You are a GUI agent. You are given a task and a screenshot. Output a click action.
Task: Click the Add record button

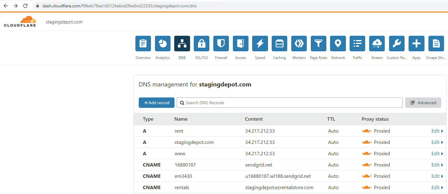pos(156,103)
